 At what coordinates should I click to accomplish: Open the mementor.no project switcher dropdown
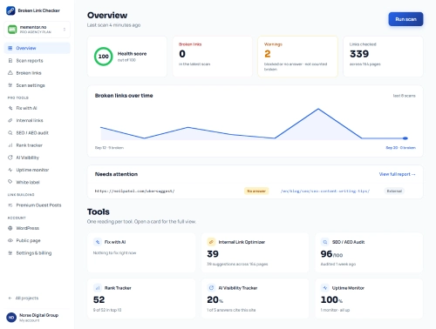(x=37, y=30)
